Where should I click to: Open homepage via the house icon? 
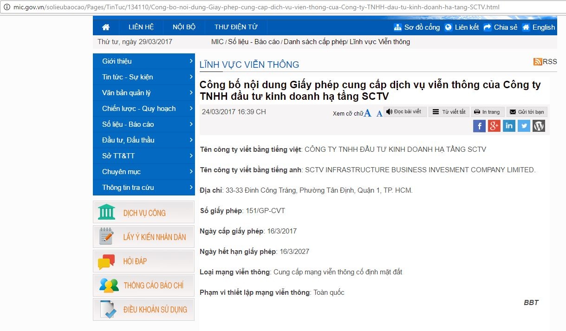click(x=106, y=26)
